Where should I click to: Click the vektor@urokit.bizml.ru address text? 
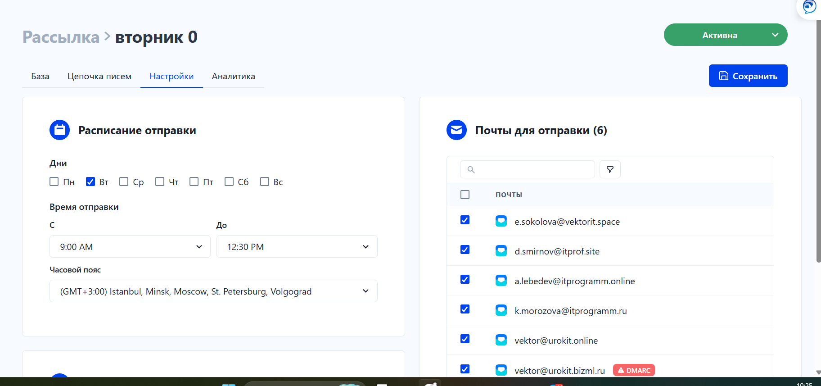click(560, 371)
